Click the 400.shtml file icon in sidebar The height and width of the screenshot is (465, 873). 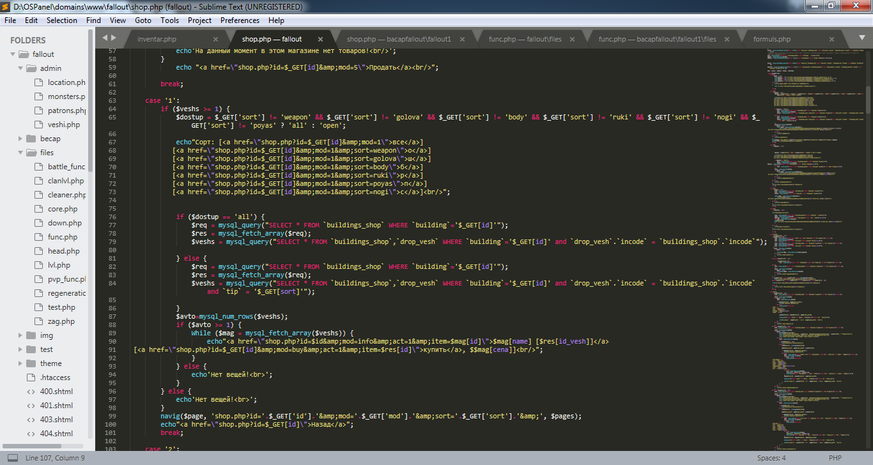tap(31, 392)
